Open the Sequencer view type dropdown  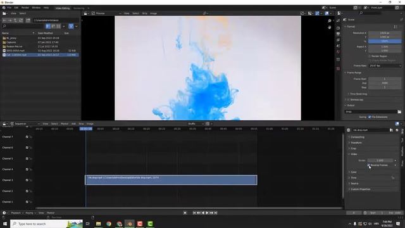pos(25,124)
